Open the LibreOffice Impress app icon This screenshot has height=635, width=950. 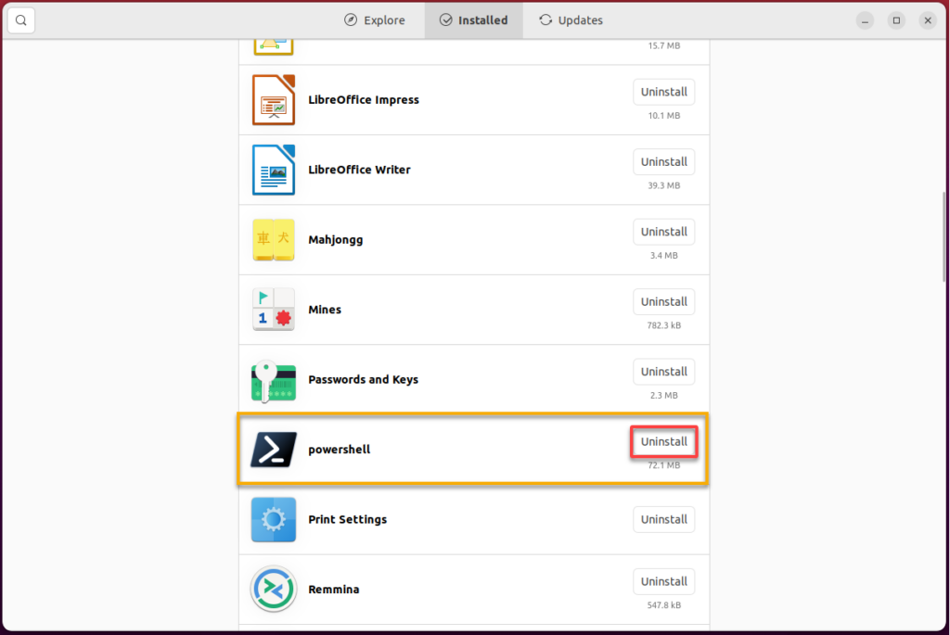[273, 99]
